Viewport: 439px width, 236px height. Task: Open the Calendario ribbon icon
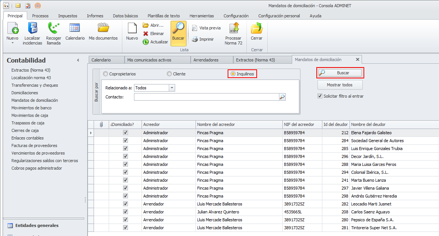pyautogui.click(x=75, y=29)
